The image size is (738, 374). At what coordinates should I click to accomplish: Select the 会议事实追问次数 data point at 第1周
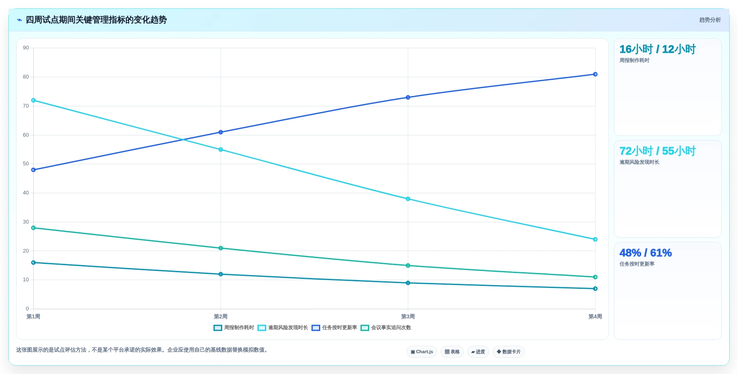click(34, 228)
